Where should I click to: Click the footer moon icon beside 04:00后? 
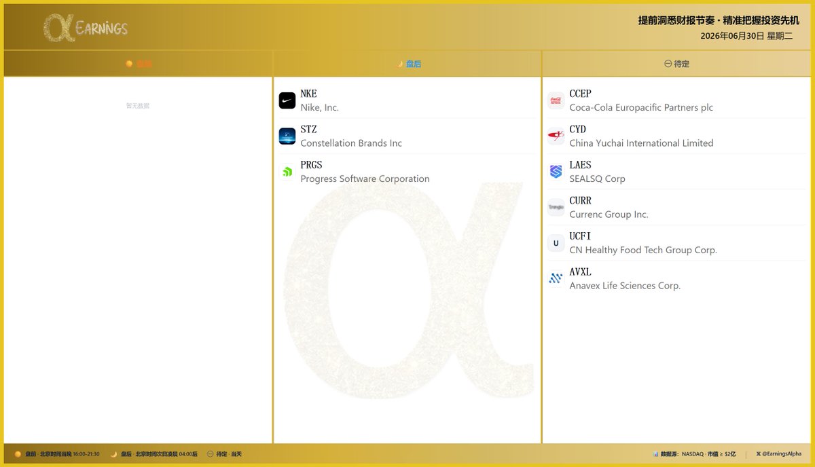point(113,454)
